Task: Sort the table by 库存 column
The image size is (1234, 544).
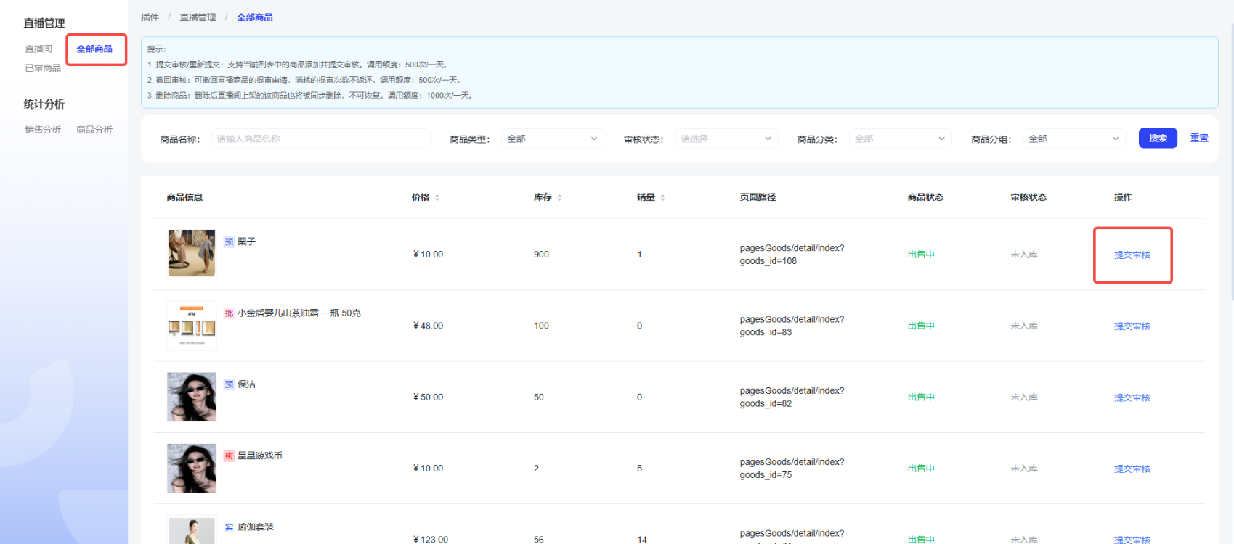Action: [x=559, y=197]
